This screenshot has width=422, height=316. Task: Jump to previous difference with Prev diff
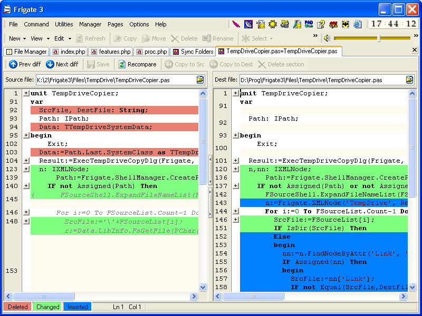point(25,64)
